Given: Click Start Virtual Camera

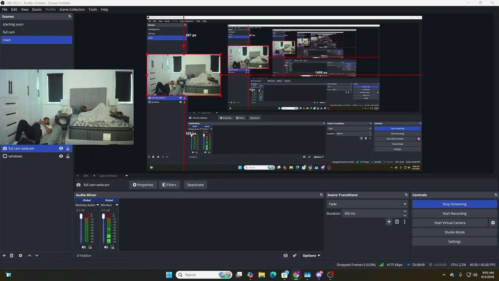Looking at the screenshot, I should click(x=450, y=223).
